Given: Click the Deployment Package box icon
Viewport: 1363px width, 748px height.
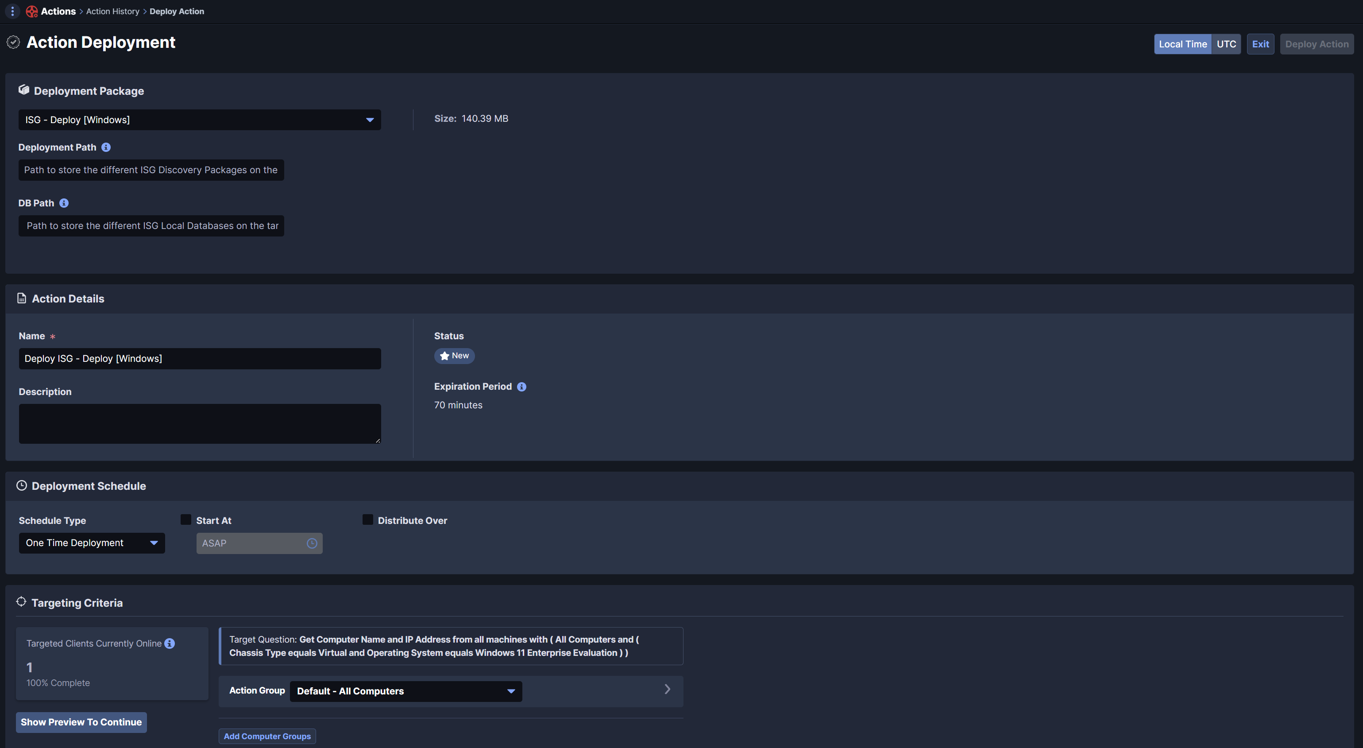Looking at the screenshot, I should [24, 90].
